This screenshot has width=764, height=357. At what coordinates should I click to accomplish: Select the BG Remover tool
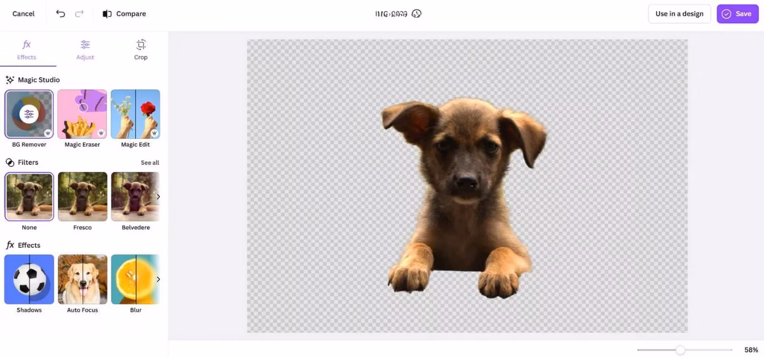click(29, 114)
